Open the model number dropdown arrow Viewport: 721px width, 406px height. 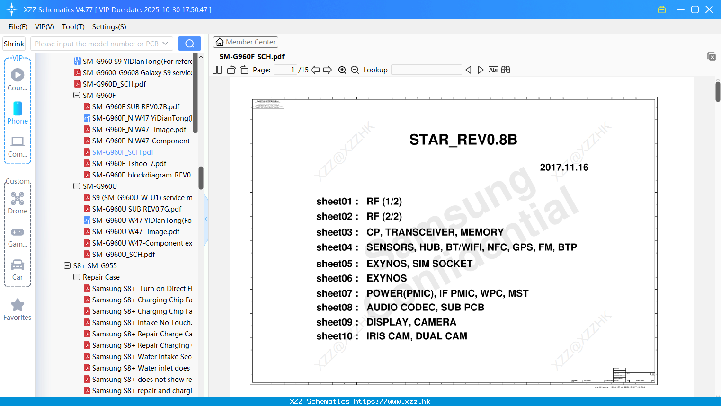[x=165, y=44]
